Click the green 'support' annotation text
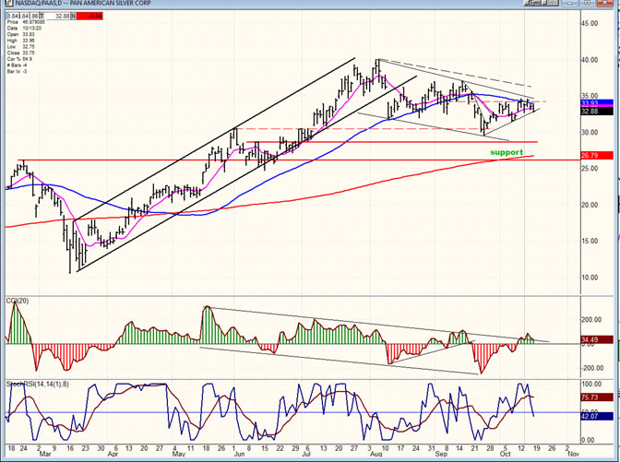 (x=507, y=152)
